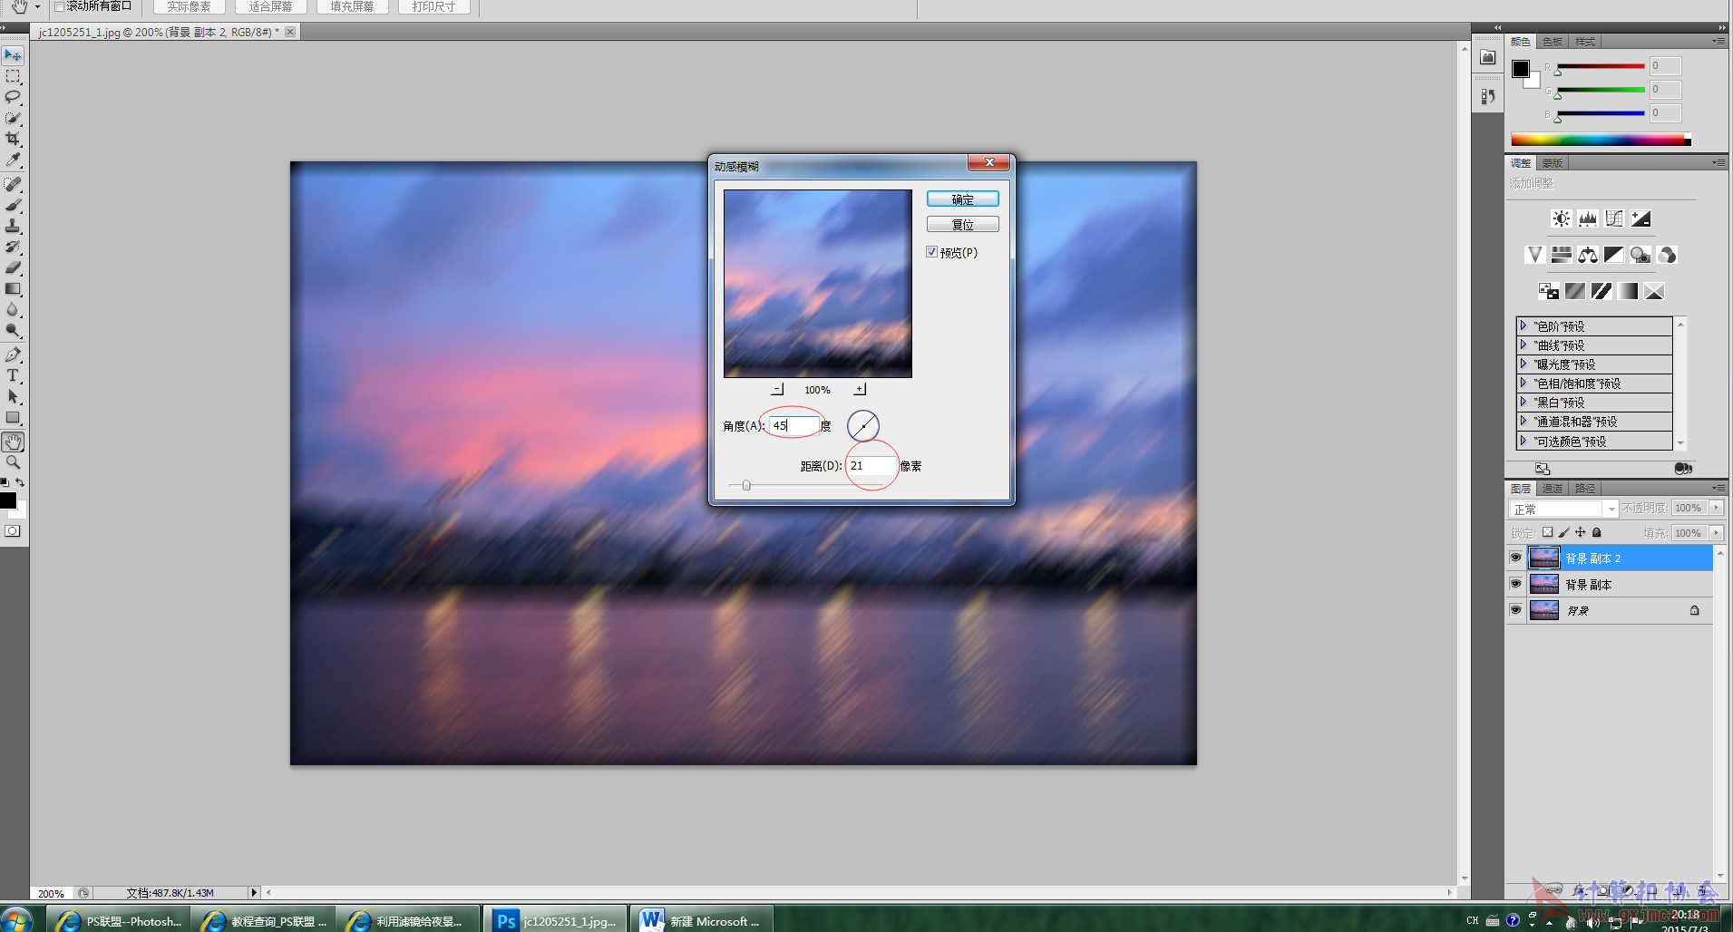Select the Crop tool
Viewport: 1733px width, 932px height.
pos(13,139)
